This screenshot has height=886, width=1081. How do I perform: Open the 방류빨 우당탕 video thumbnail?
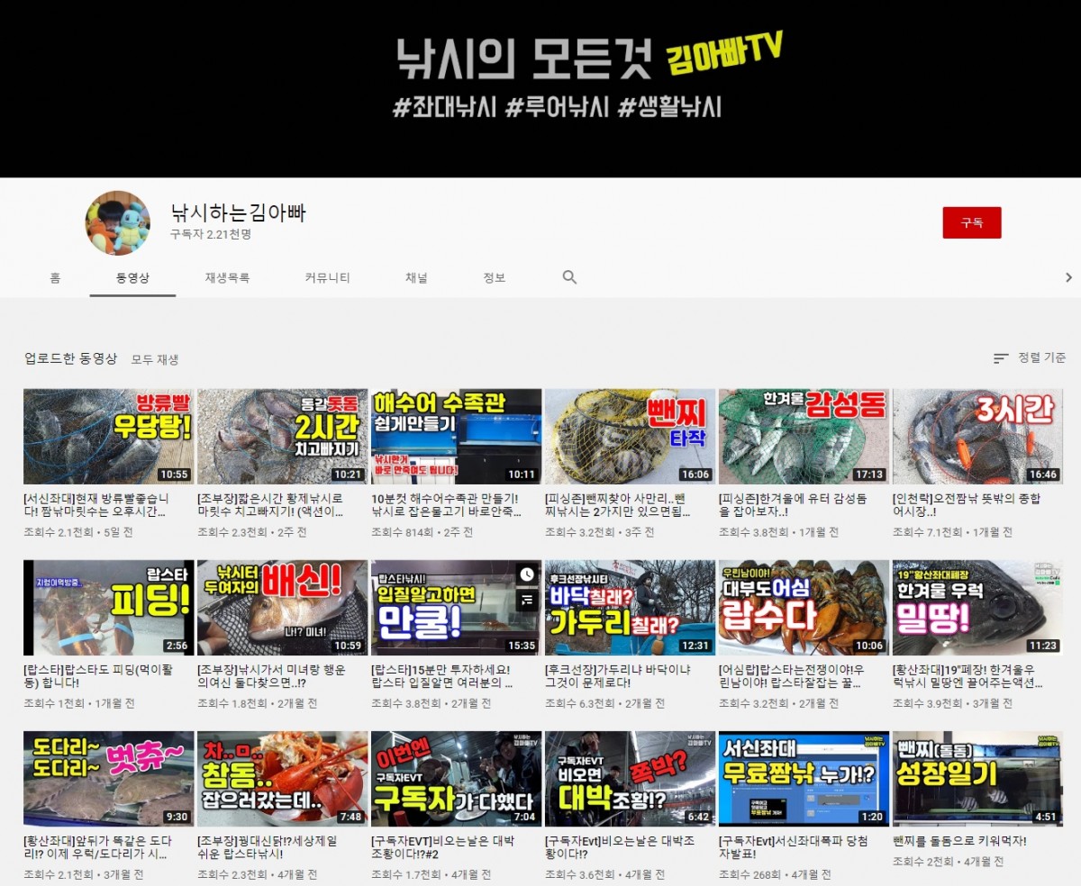[x=108, y=437]
